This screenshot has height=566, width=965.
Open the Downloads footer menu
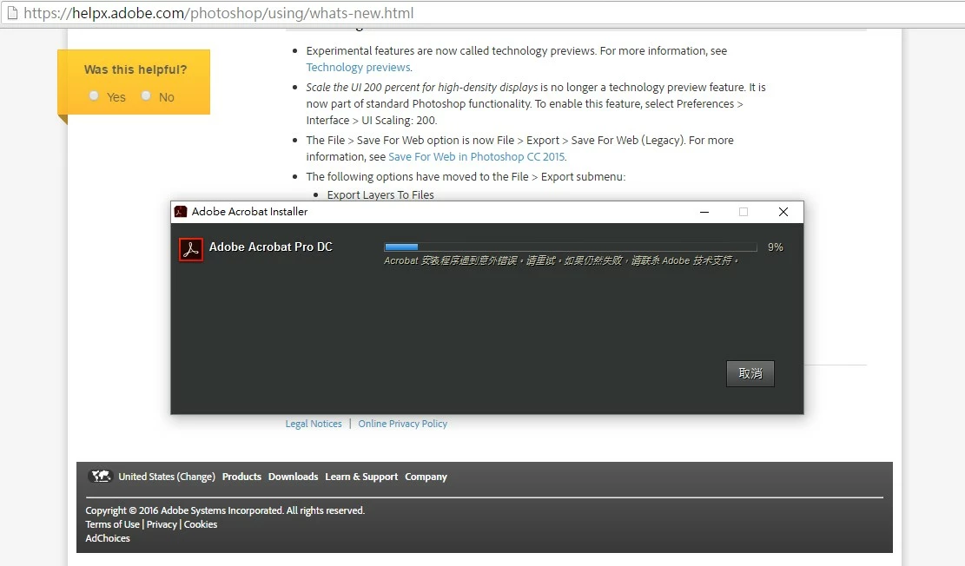click(293, 477)
